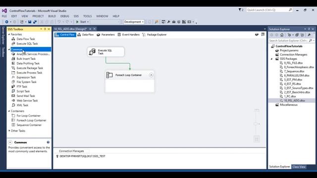Click the Save icon in toolbar
317x178 pixels.
(30, 22)
